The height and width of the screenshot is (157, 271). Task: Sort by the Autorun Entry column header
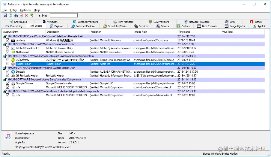coord(23,32)
